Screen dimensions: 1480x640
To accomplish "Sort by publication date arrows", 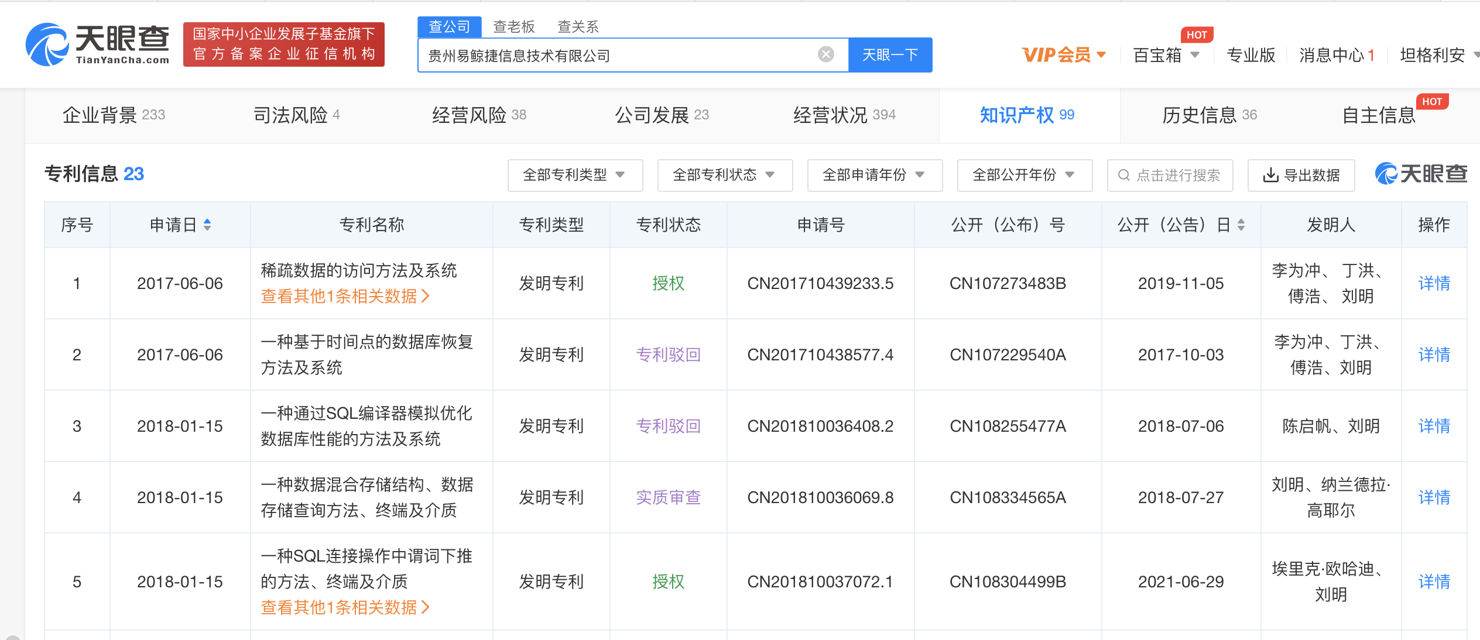I will click(1241, 225).
